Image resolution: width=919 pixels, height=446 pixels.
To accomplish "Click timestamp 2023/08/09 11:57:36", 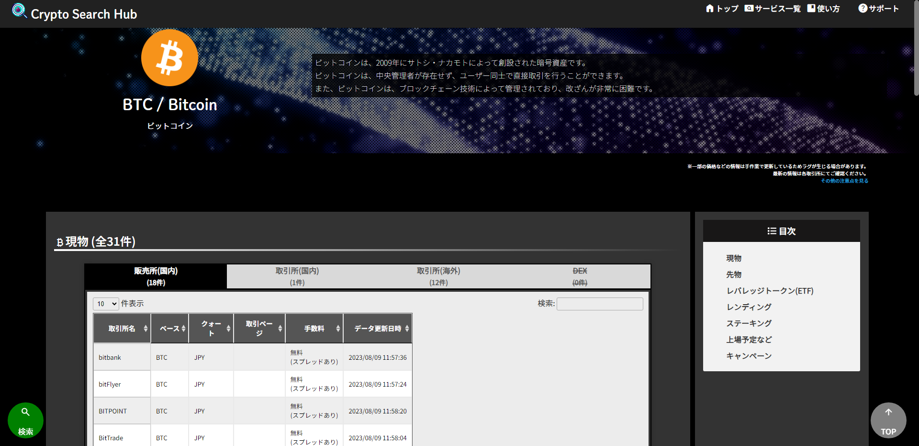I will [378, 357].
